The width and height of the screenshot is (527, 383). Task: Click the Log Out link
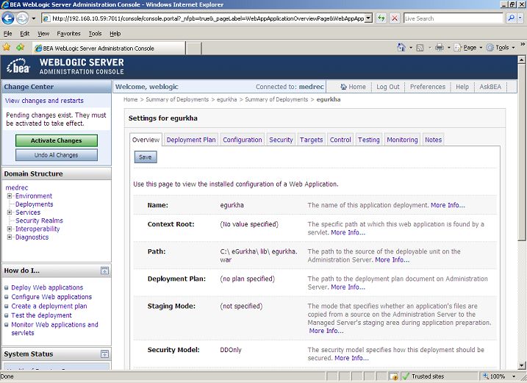click(x=388, y=87)
